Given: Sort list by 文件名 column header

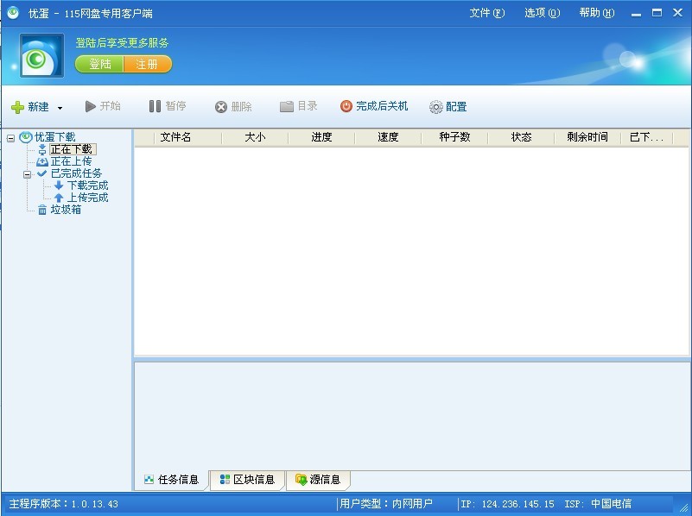Looking at the screenshot, I should coord(175,137).
